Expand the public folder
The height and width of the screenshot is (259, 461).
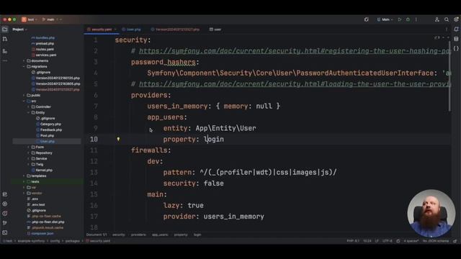click(x=24, y=96)
